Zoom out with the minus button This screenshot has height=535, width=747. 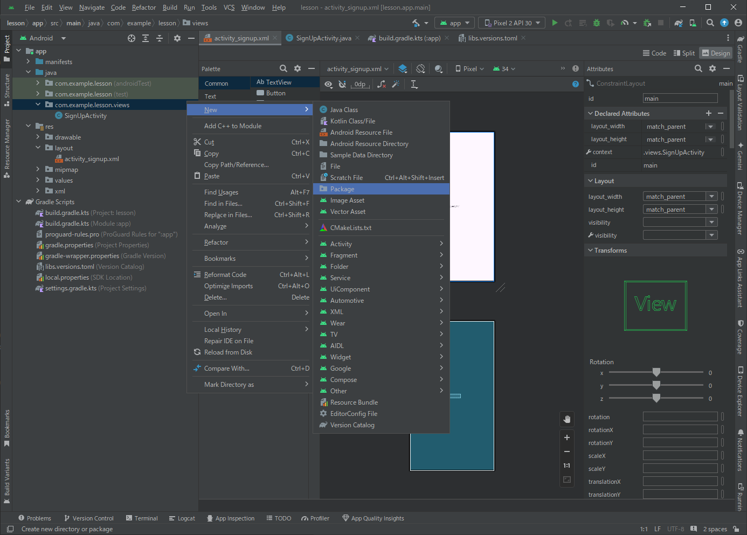pos(567,451)
